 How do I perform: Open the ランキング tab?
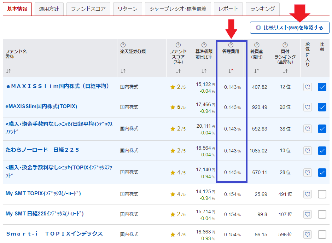click(263, 9)
